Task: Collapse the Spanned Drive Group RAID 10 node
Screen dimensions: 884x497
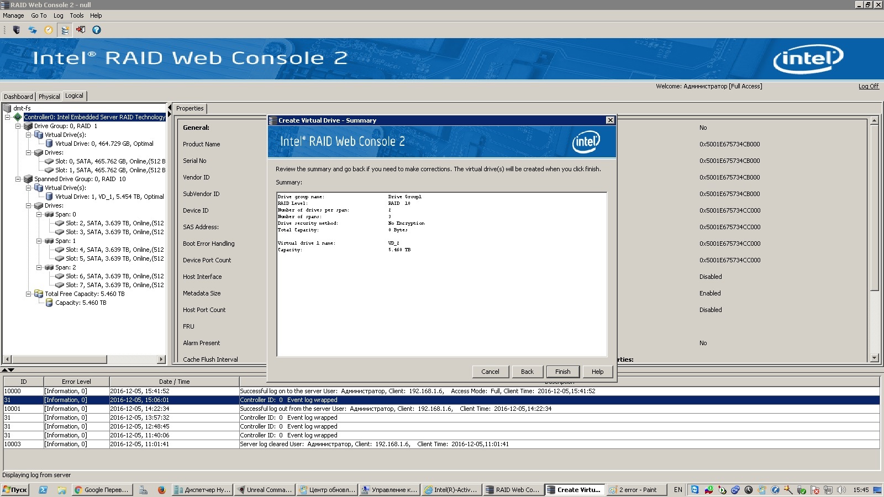Action: (18, 179)
